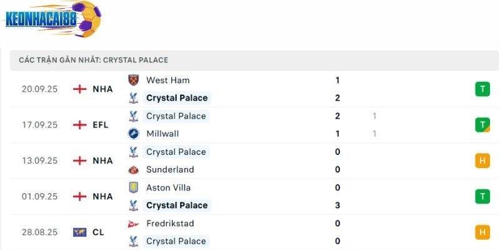This screenshot has width=500, height=250.
Task: Click the orange H badge for Sunderland match
Action: [482, 161]
